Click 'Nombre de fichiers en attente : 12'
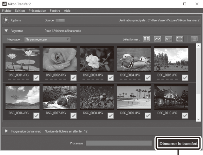203x155 pixels. (66, 131)
